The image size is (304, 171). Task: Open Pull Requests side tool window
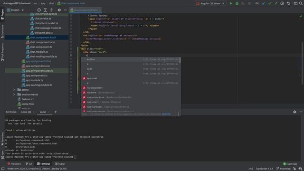pos(2,52)
